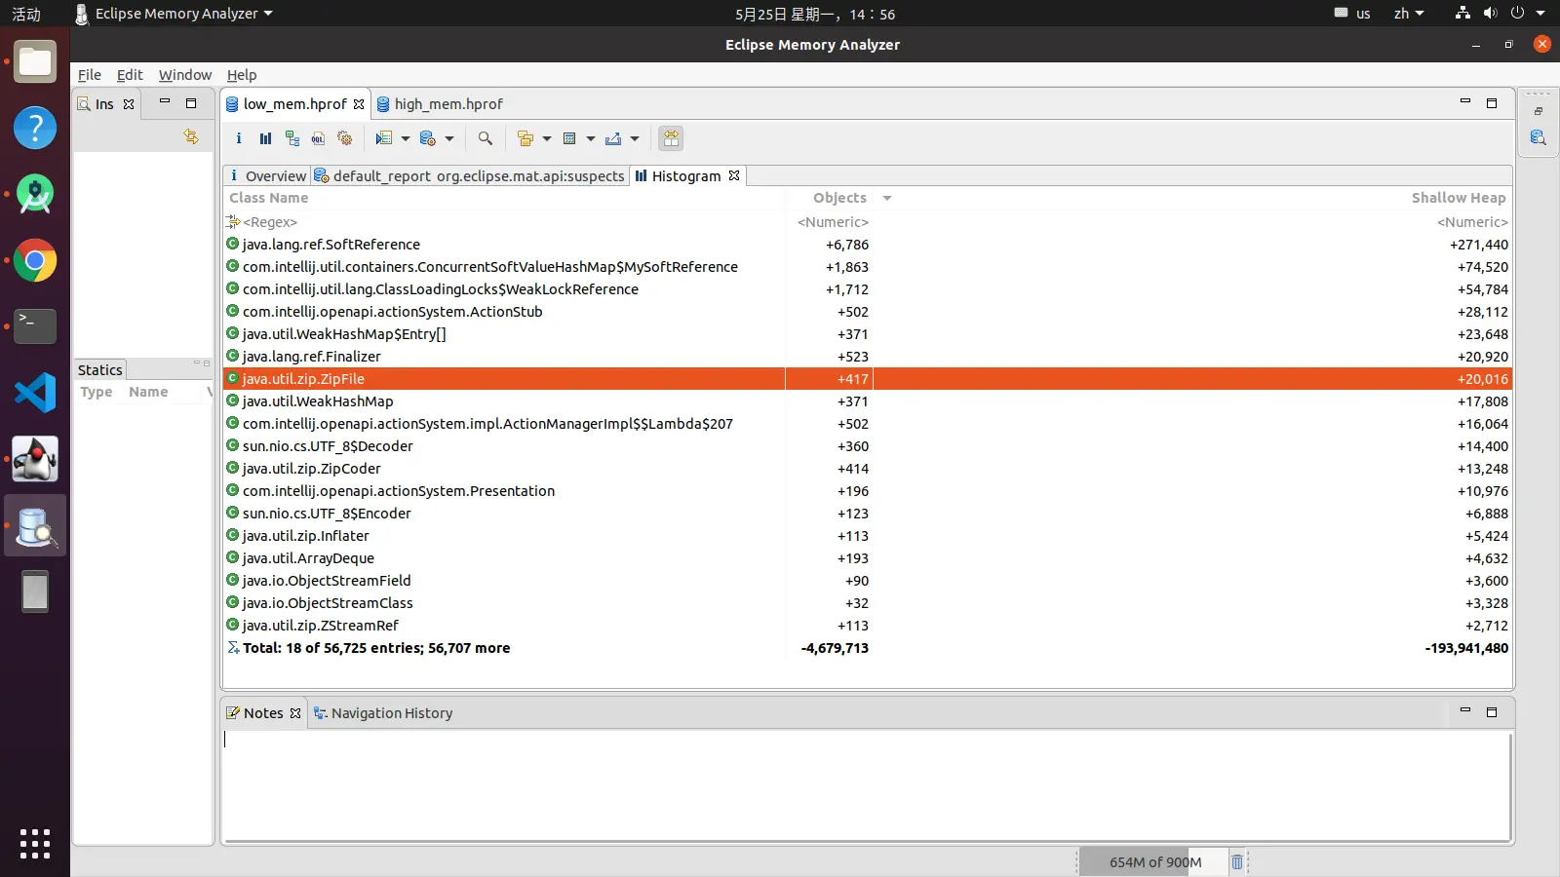This screenshot has width=1560, height=877.
Task: Click the Calculate retained size icon
Action: (x=569, y=138)
